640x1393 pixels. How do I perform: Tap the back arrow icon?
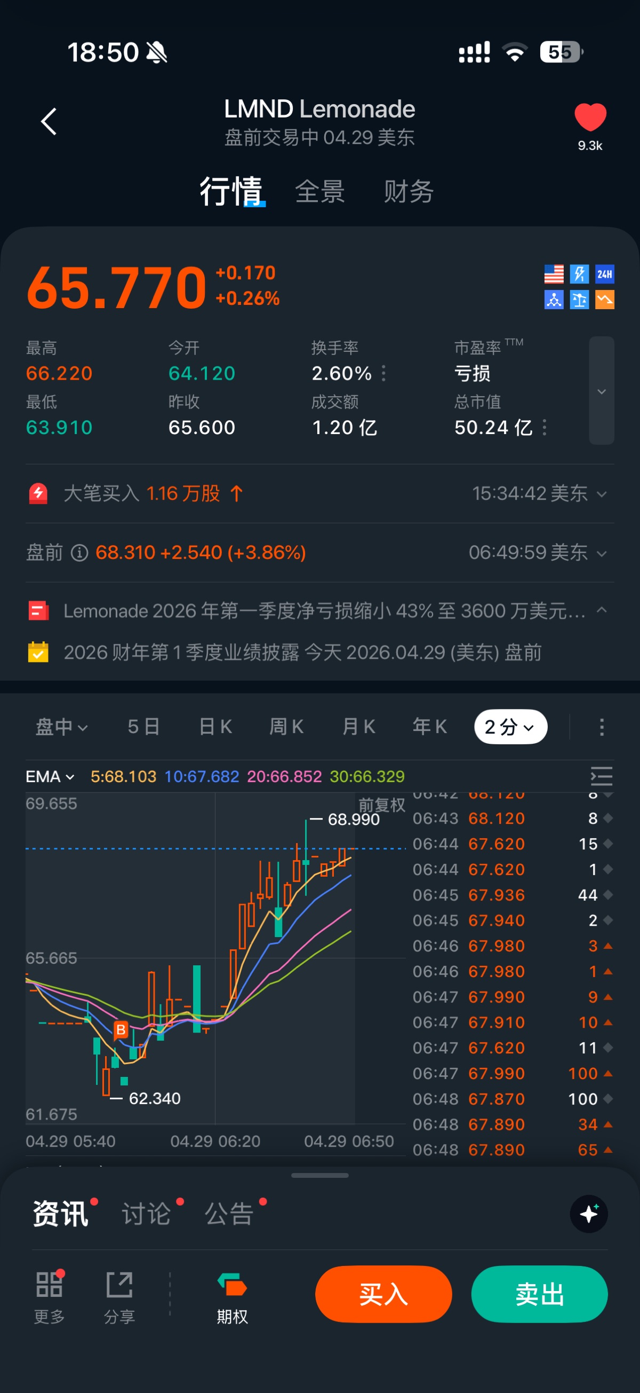click(x=49, y=121)
